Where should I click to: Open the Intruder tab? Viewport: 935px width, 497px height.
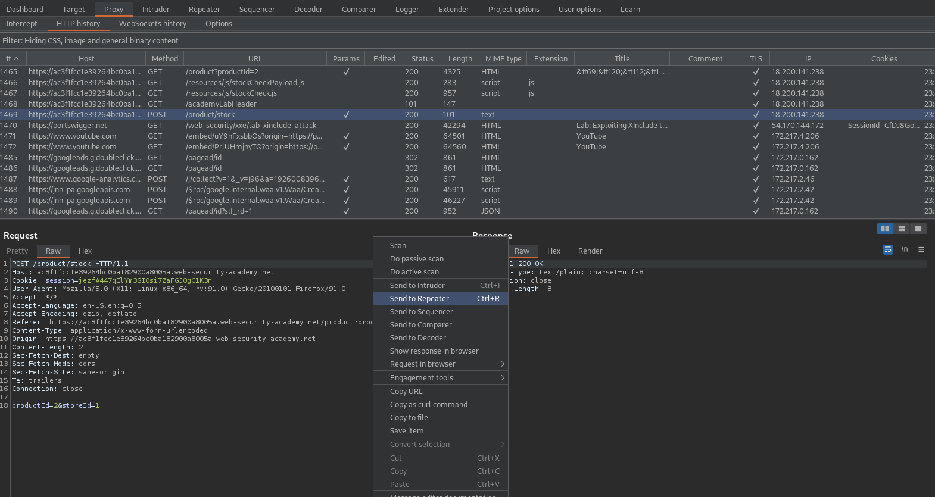pyautogui.click(x=156, y=9)
